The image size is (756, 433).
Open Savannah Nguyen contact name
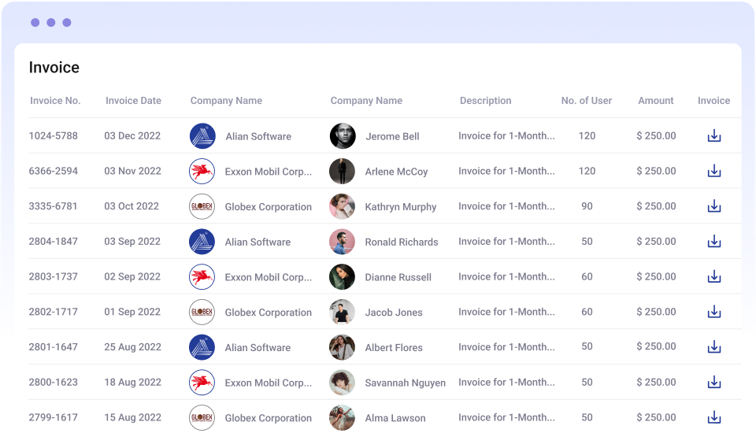point(405,383)
